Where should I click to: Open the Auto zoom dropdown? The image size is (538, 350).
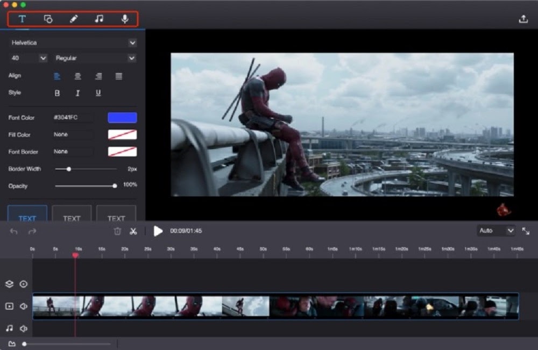(x=496, y=231)
